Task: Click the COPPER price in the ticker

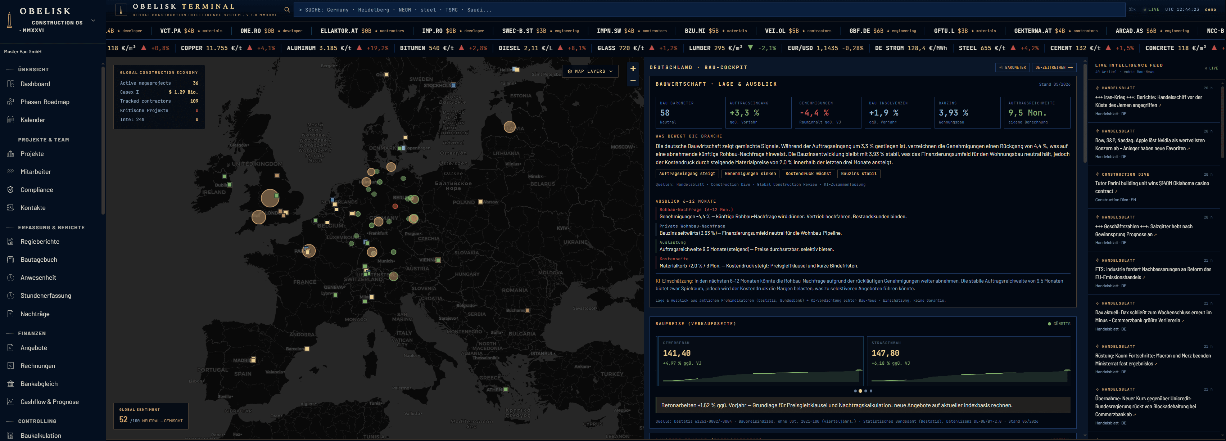Action: (228, 48)
